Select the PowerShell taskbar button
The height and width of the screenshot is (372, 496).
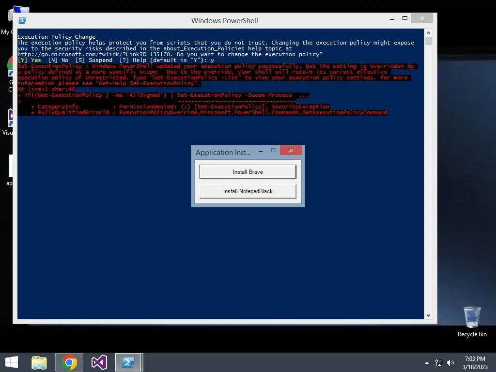coord(128,362)
